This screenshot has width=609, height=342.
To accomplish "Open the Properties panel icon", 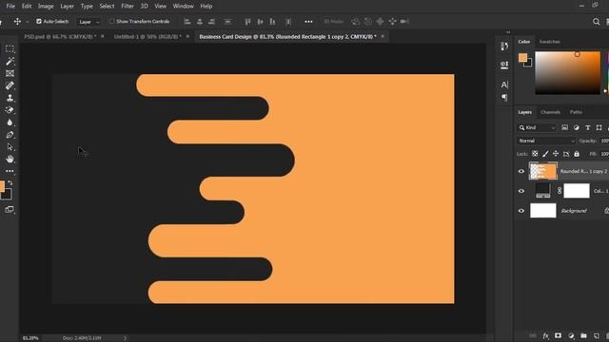I will click(x=504, y=65).
